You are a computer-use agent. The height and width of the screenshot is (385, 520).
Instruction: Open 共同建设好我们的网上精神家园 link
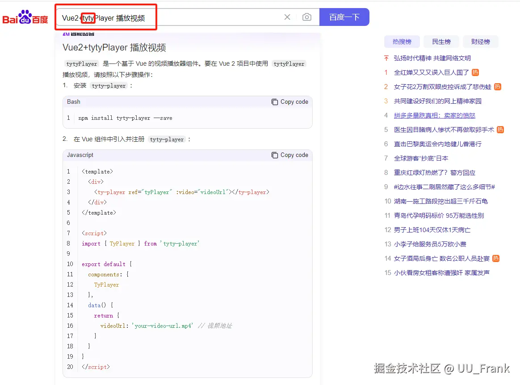click(x=437, y=101)
